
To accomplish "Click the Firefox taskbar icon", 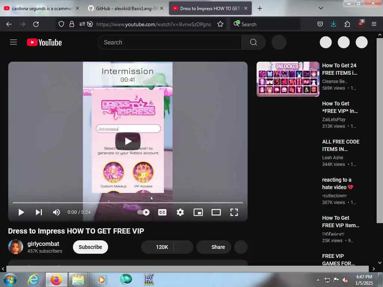I will [56, 280].
